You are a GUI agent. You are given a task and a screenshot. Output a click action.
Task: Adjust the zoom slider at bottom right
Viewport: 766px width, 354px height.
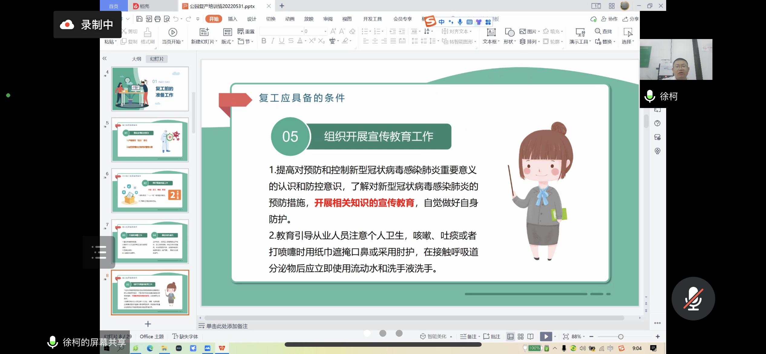(620, 336)
